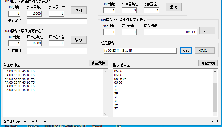Clear receive buffer with 清空数据 button
The image size is (222, 127).
(208, 63)
